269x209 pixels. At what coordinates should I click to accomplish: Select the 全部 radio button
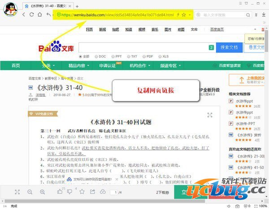click(80, 57)
